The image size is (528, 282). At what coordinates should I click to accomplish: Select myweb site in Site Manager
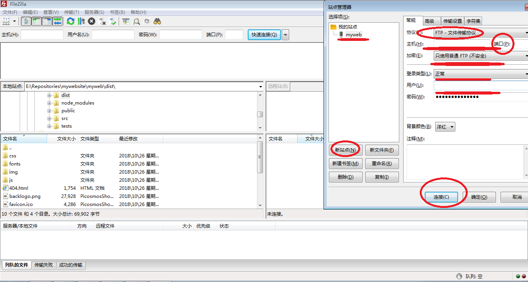354,35
